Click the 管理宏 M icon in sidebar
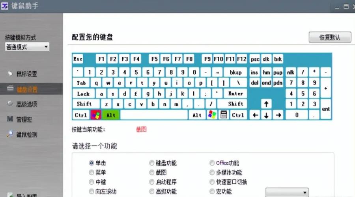 point(10,119)
